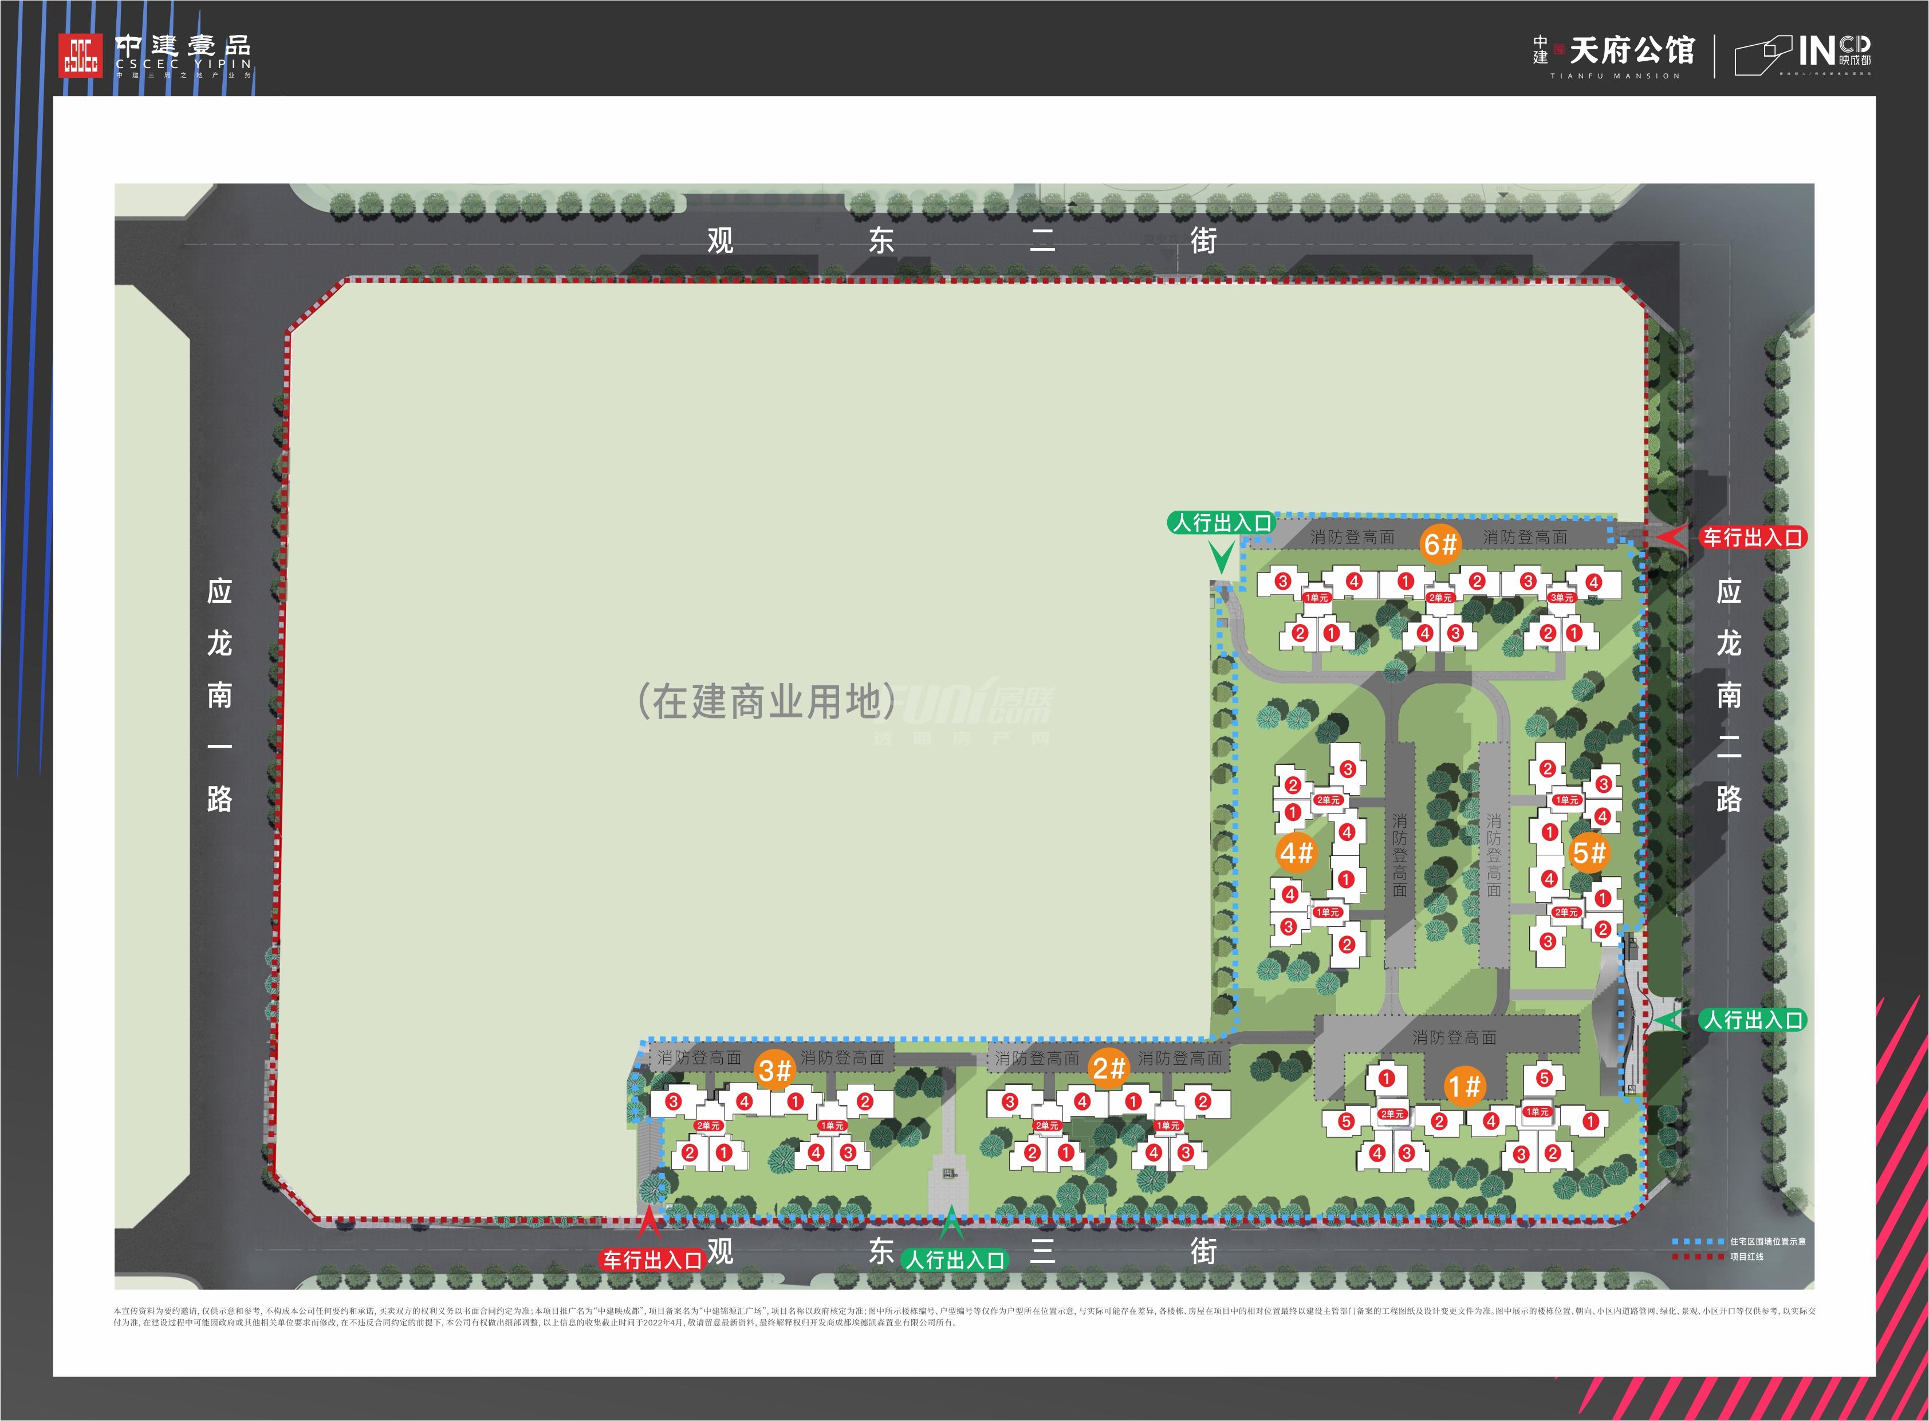Click the 天府公馆 Tianfu Mansion logo
This screenshot has width=1929, height=1421.
1613,57
